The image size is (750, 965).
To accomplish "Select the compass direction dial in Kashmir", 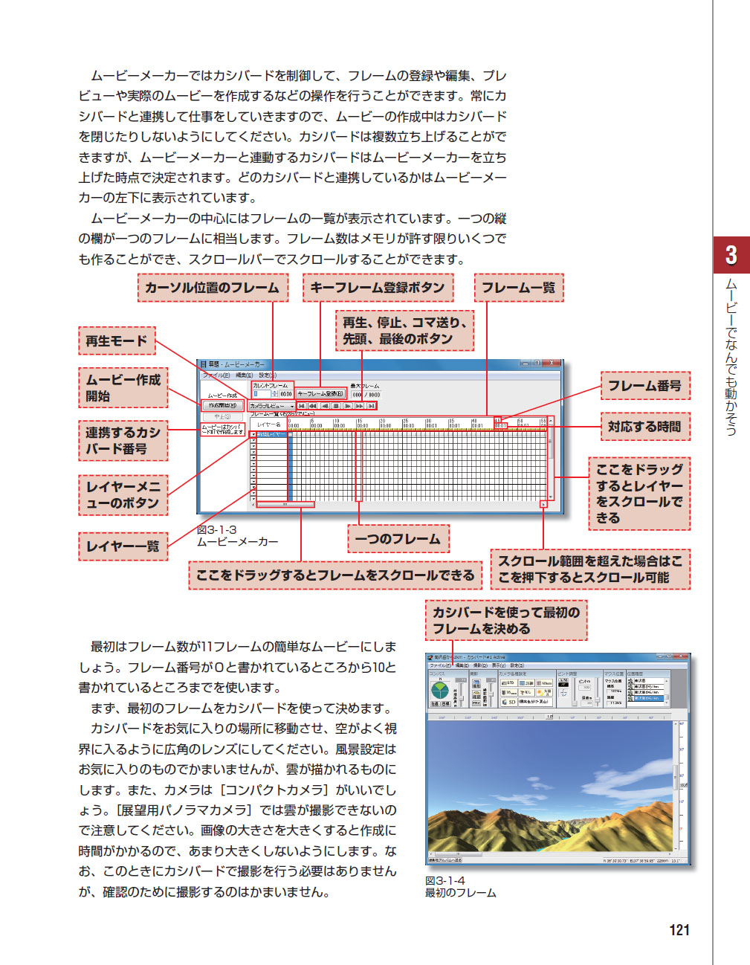I will tap(440, 691).
